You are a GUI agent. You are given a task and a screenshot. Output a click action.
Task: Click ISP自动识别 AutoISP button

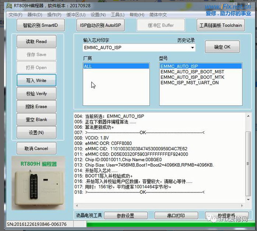pyautogui.click(x=101, y=25)
